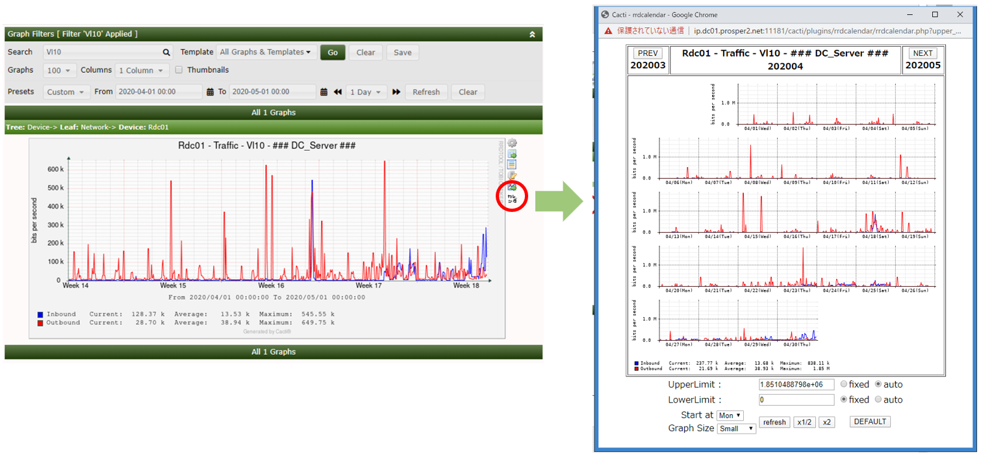981x459 pixels.
Task: Select auto radio for LowerLimit
Action: click(x=878, y=400)
